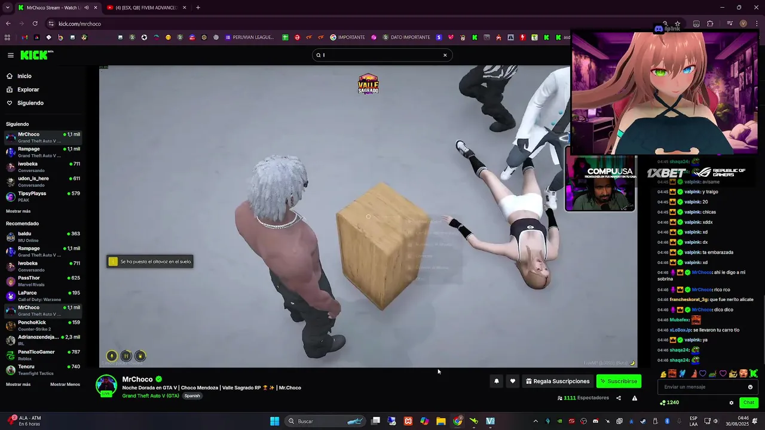View channel points balance 1240
Viewport: 765px width, 430px height.
[x=669, y=403]
